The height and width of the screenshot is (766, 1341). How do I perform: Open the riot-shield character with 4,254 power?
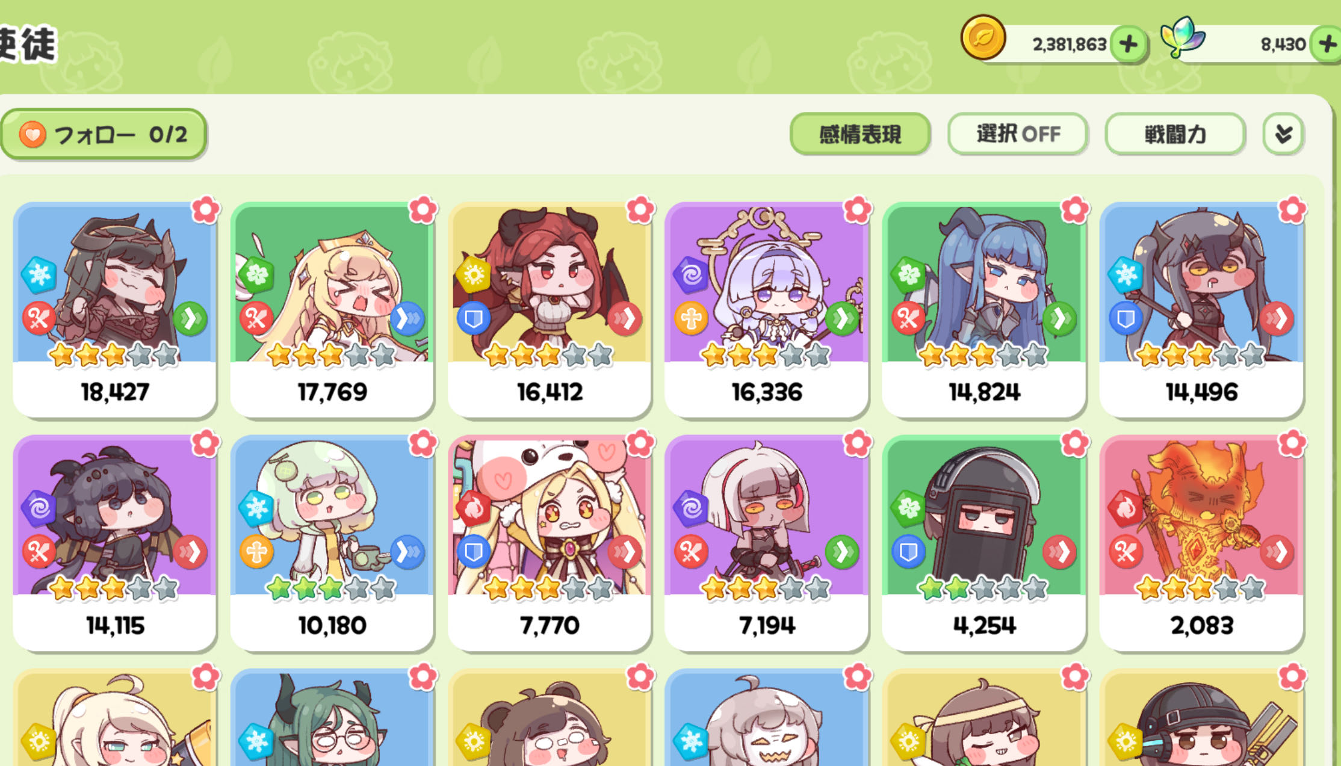(x=983, y=543)
